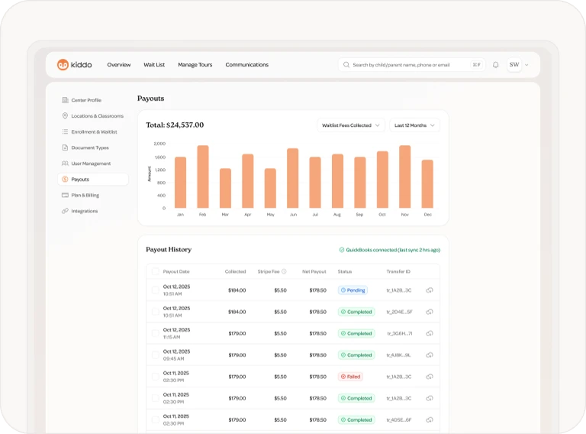This screenshot has width=586, height=434.
Task: Click the Status column header
Action: 345,271
